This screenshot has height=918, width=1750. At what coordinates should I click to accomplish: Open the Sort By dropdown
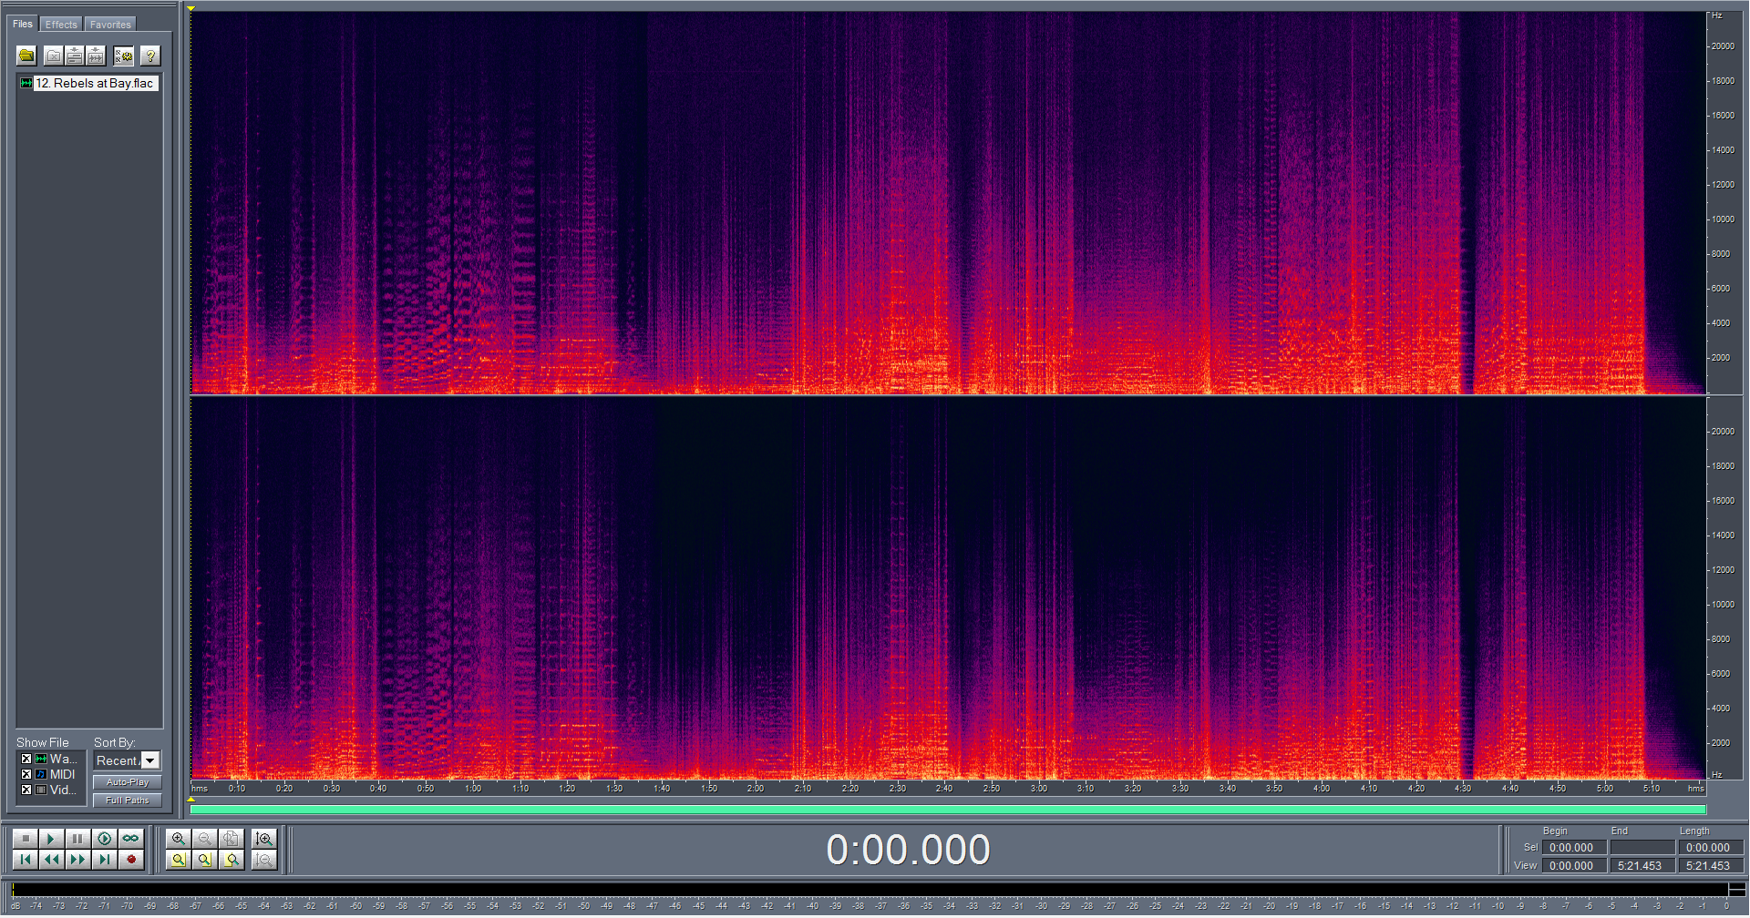coord(150,761)
